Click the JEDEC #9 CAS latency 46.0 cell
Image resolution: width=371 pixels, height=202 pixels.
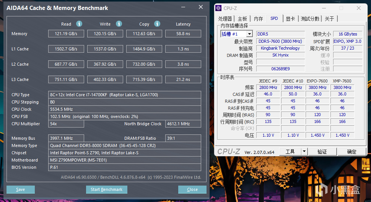click(268, 94)
